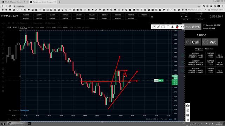
Task: Upload the screenshot to cloud
Action: click(x=188, y=106)
